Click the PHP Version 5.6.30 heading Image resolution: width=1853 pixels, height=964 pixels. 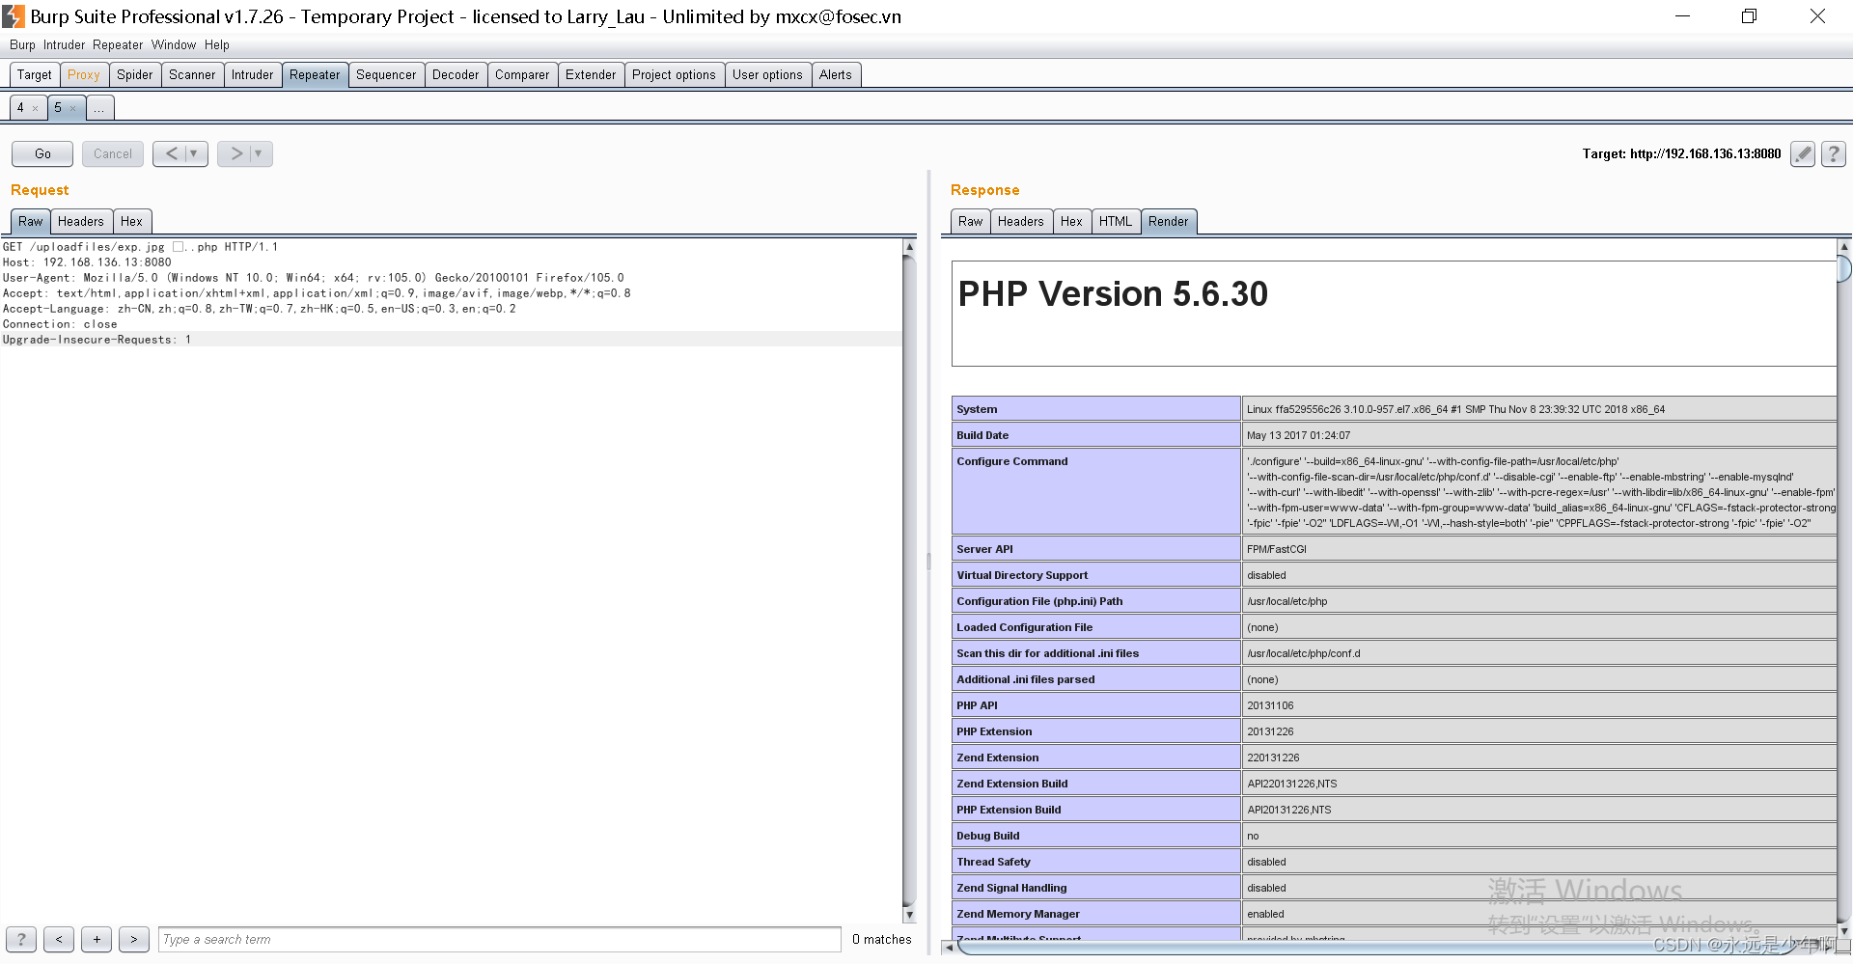point(1113,293)
